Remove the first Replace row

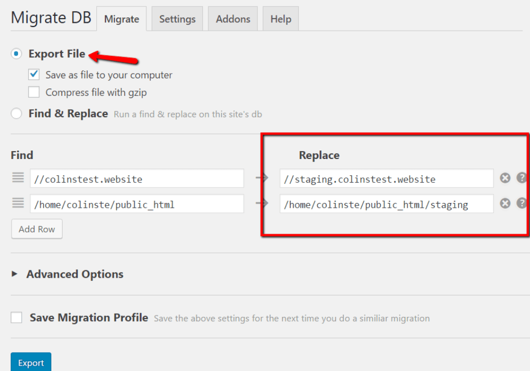[x=505, y=178]
